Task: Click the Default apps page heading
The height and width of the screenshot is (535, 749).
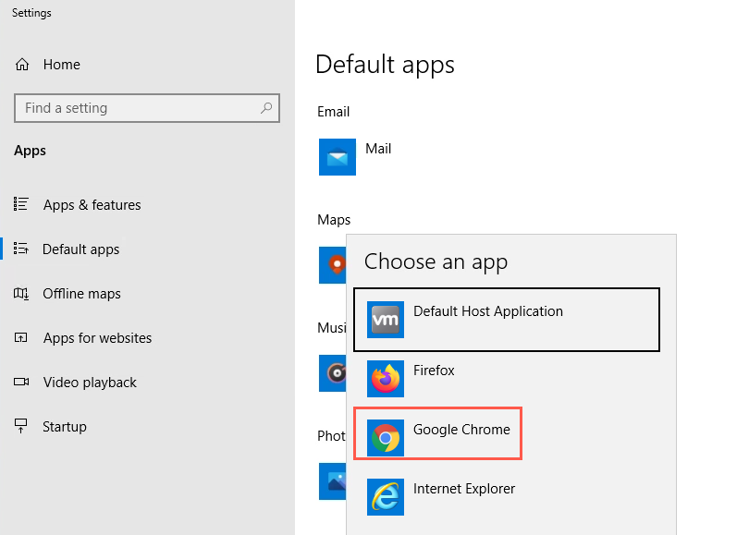Action: tap(385, 65)
